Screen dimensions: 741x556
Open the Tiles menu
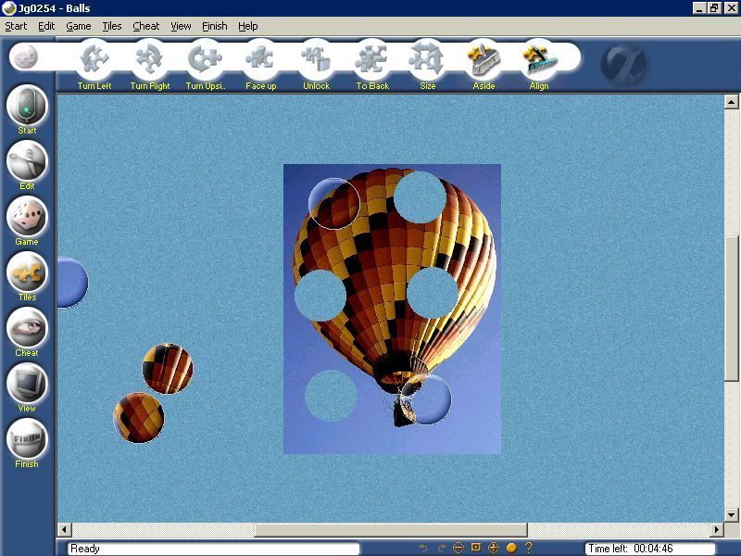pos(112,26)
